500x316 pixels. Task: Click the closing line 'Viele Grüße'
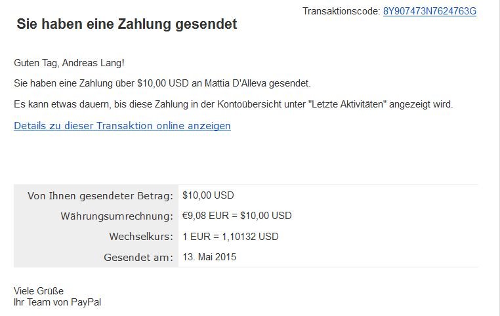tap(39, 291)
